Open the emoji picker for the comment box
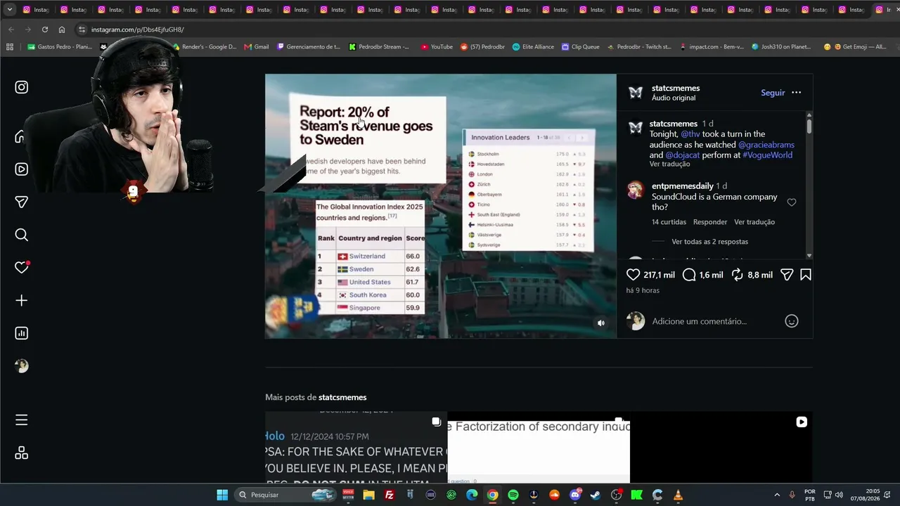This screenshot has width=900, height=506. tap(792, 321)
